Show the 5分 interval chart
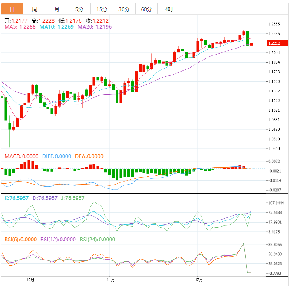The height and width of the screenshot is (289, 289). pos(79,9)
